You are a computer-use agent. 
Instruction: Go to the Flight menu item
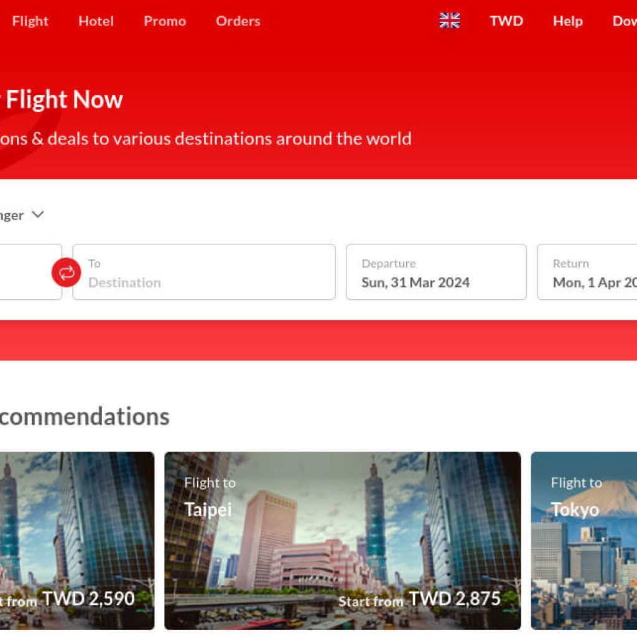point(30,21)
